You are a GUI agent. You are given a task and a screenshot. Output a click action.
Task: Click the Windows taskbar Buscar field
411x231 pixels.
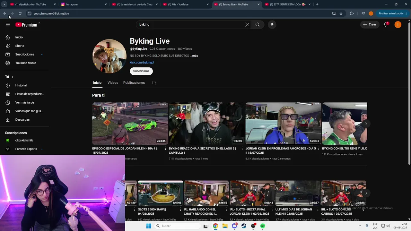pos(177,226)
